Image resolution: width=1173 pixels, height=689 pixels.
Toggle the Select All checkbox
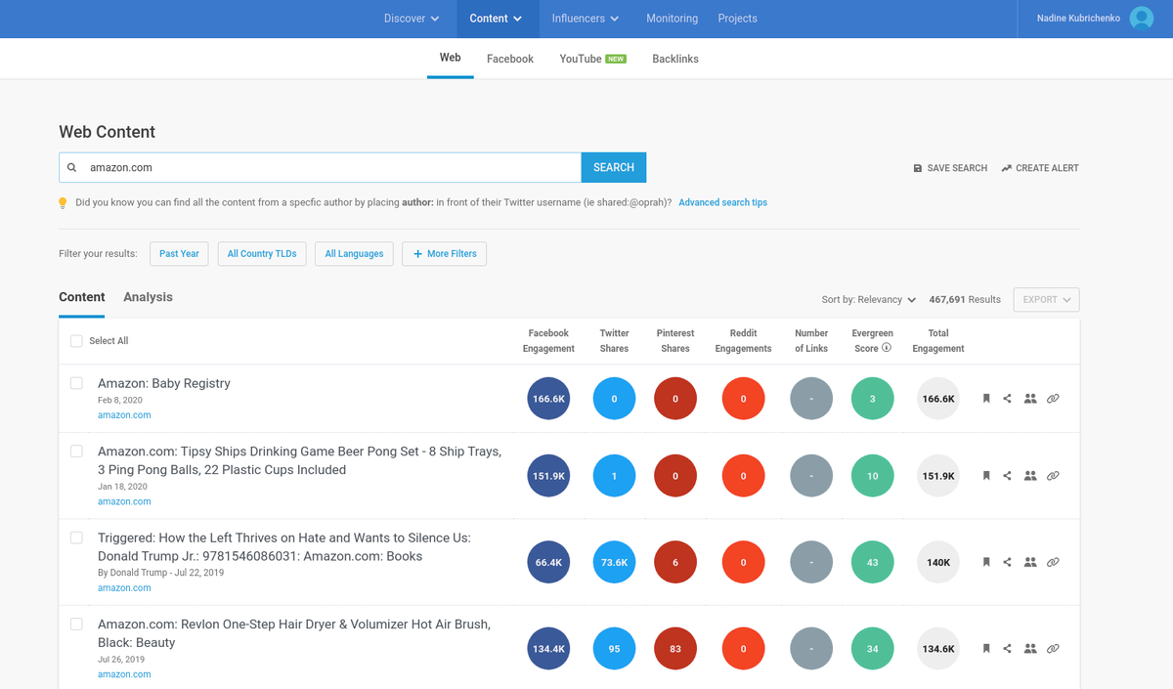[76, 341]
